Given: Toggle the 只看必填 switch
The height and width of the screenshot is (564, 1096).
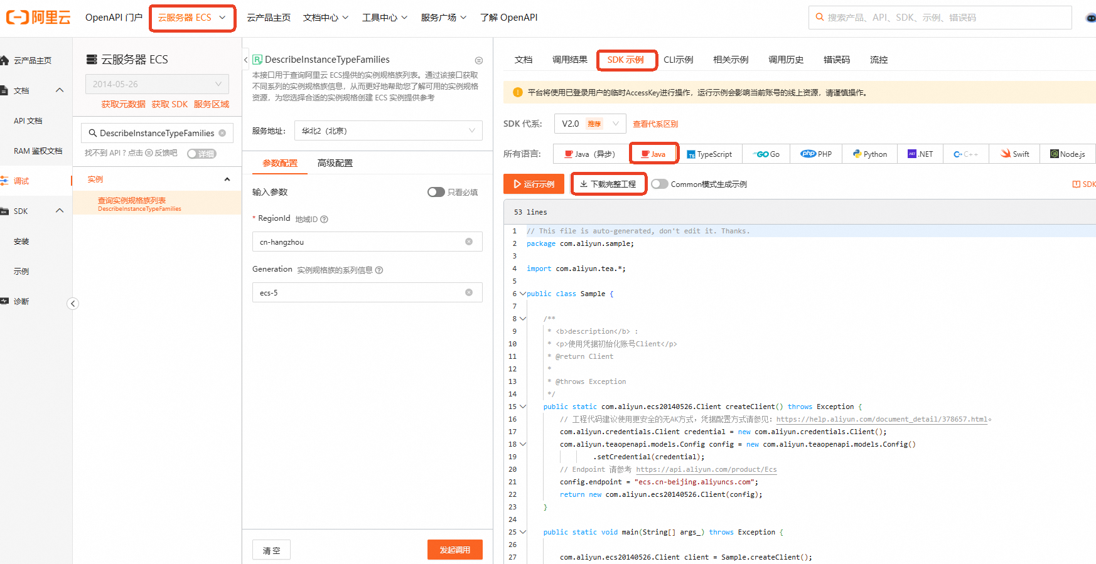Looking at the screenshot, I should tap(436, 192).
